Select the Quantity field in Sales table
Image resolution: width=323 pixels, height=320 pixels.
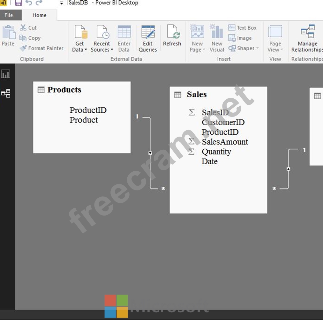216,152
